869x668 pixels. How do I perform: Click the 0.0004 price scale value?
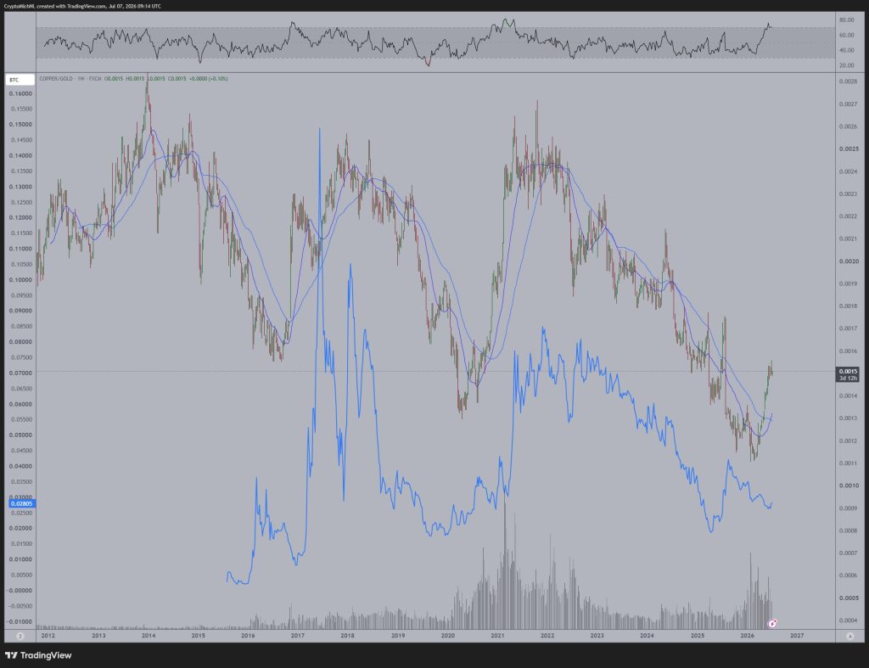(848, 620)
